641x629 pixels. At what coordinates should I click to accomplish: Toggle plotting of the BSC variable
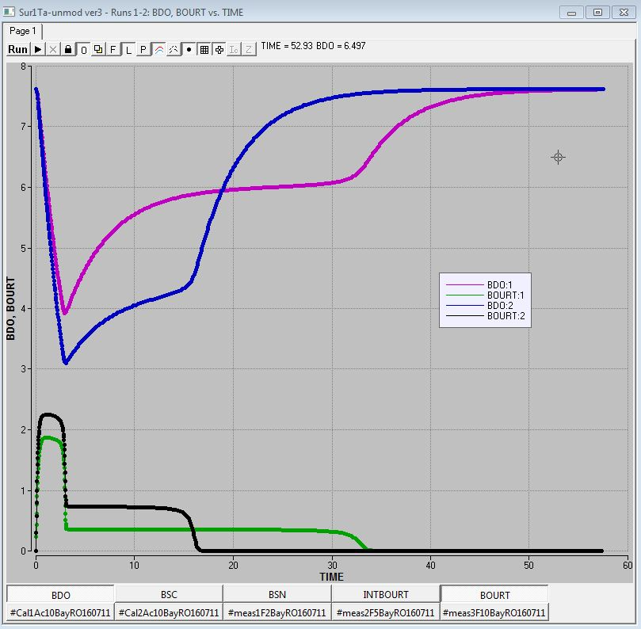(x=168, y=593)
